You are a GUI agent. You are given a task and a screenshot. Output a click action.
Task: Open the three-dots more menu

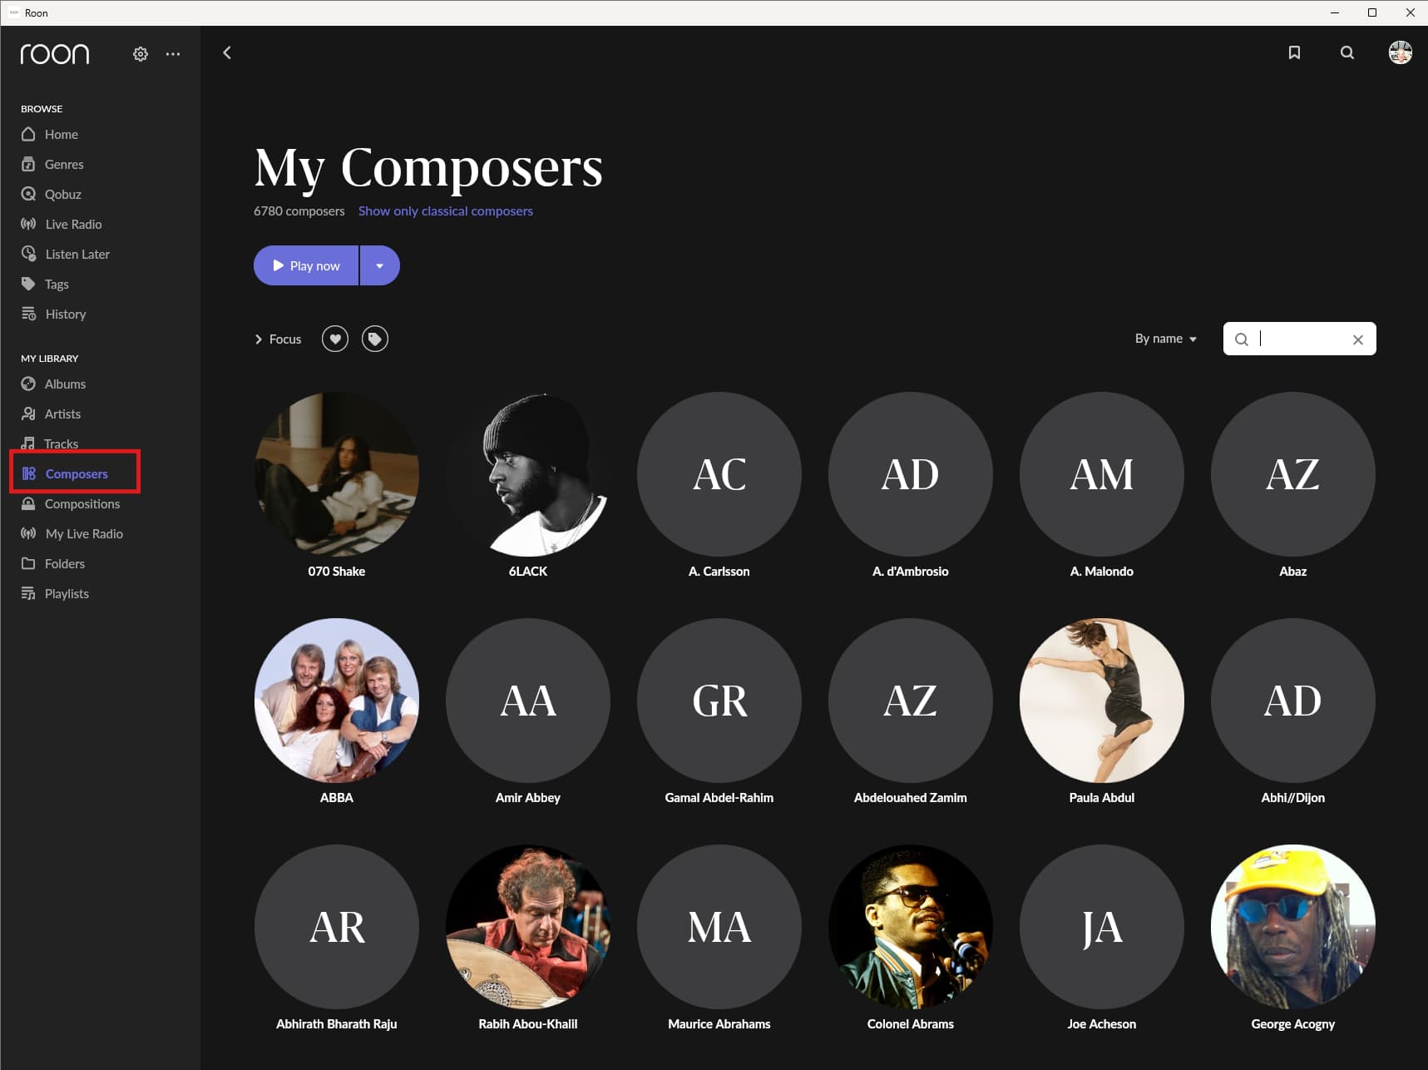point(173,54)
